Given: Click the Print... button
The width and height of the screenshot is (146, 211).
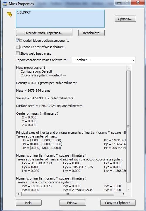Looking at the screenshot, I should click(72, 203).
